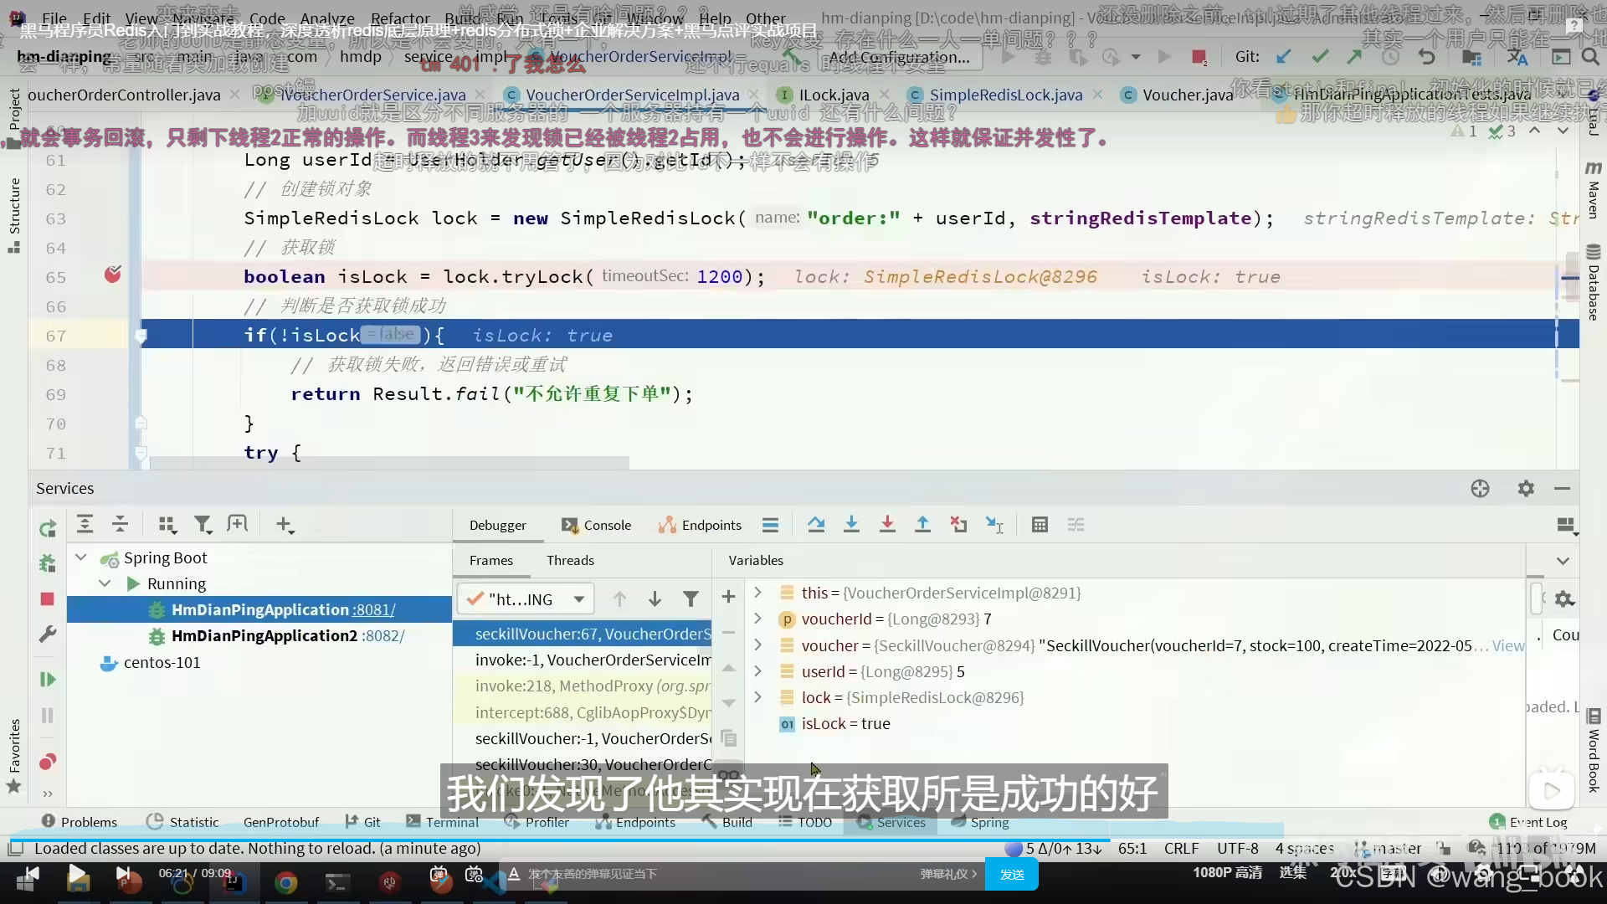Click Filter icon in Services toolbar
The width and height of the screenshot is (1607, 904).
(203, 525)
